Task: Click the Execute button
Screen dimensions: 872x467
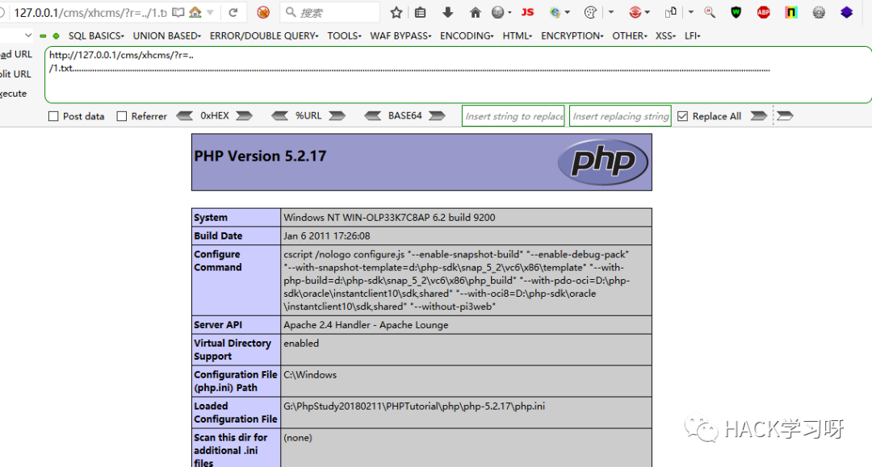Action: tap(14, 94)
